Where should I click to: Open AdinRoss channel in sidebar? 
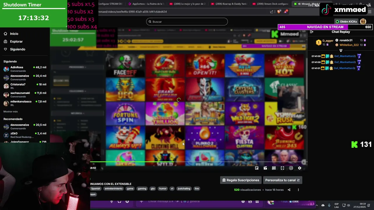[x=25, y=69]
